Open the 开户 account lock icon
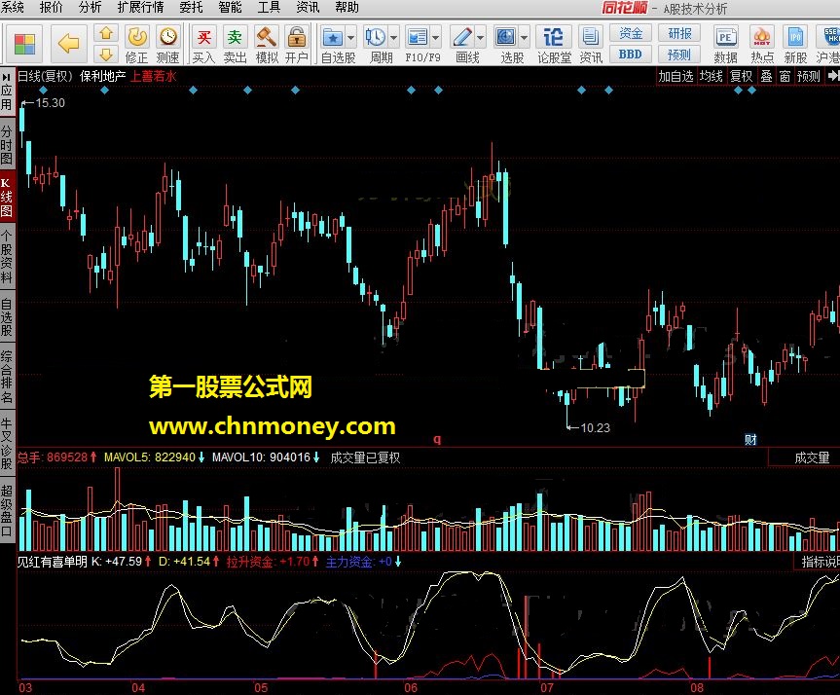Viewport: 840px width, 695px height. (x=296, y=45)
